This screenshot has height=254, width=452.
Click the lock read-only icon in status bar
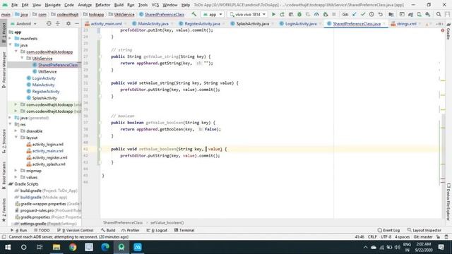[438, 237]
